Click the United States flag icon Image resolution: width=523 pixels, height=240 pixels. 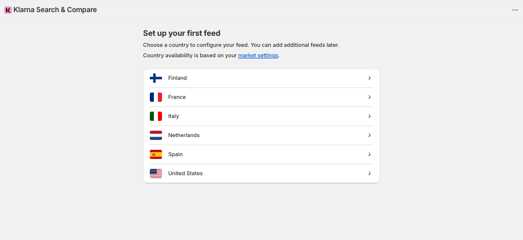[156, 173]
